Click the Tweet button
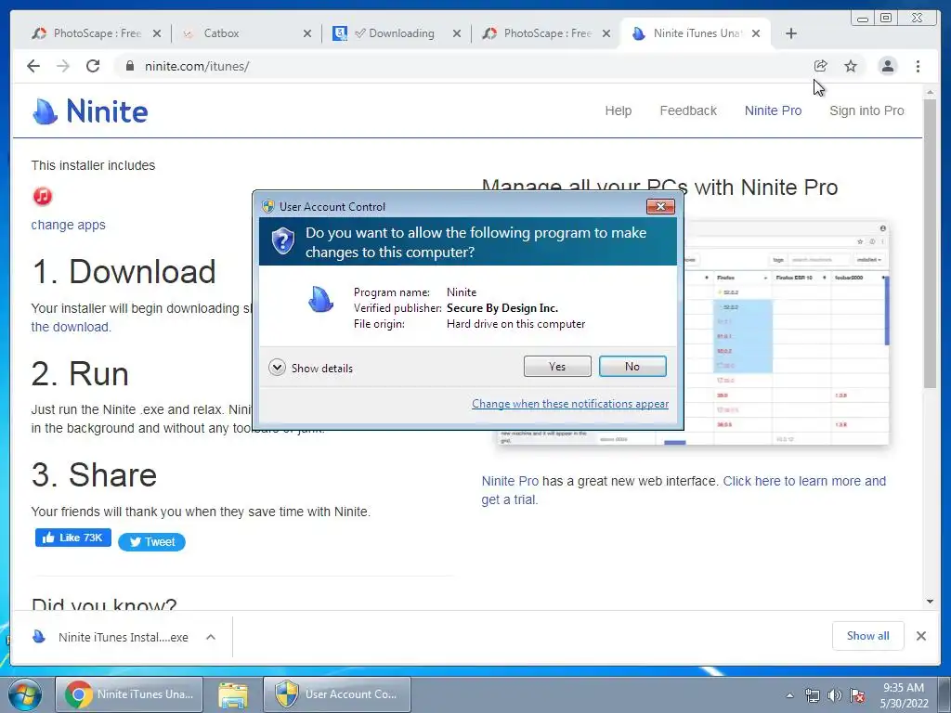Image resolution: width=951 pixels, height=713 pixels. (151, 542)
